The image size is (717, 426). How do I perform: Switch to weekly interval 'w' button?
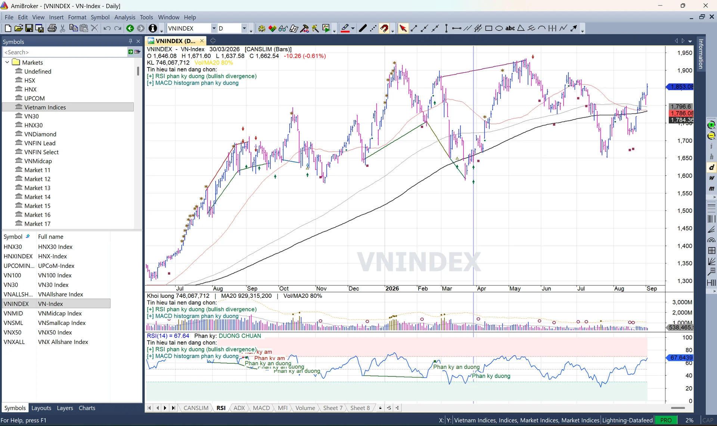click(x=711, y=178)
